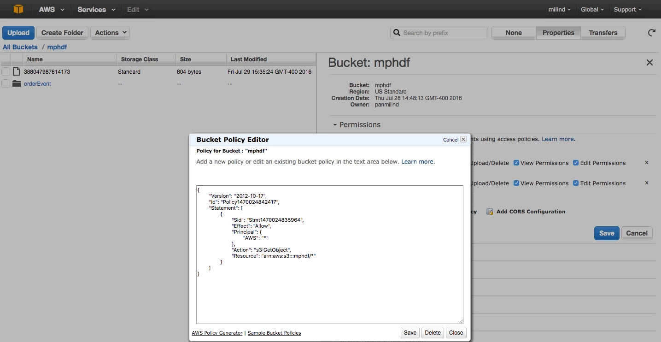Click inside the bucket policy text area
The image size is (661, 342).
[330, 254]
